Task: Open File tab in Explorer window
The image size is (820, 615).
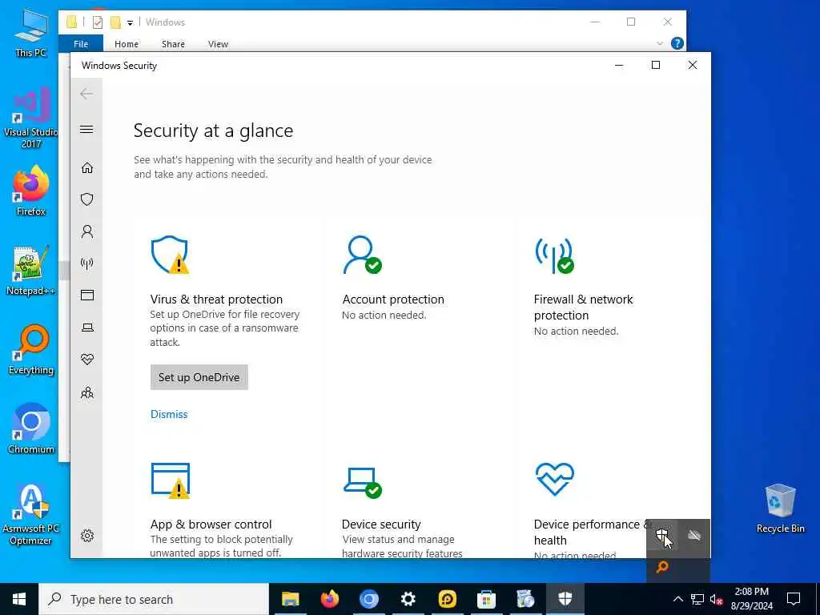Action: tap(81, 44)
